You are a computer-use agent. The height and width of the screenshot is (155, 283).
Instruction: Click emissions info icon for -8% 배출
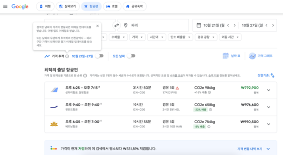tap(209, 127)
